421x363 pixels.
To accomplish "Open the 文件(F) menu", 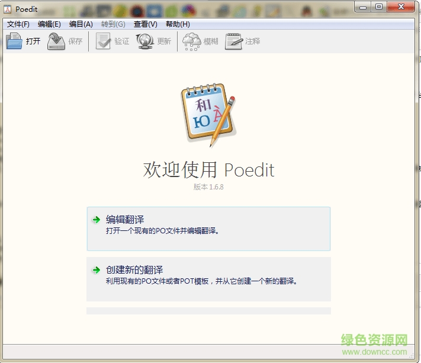I will pyautogui.click(x=18, y=24).
